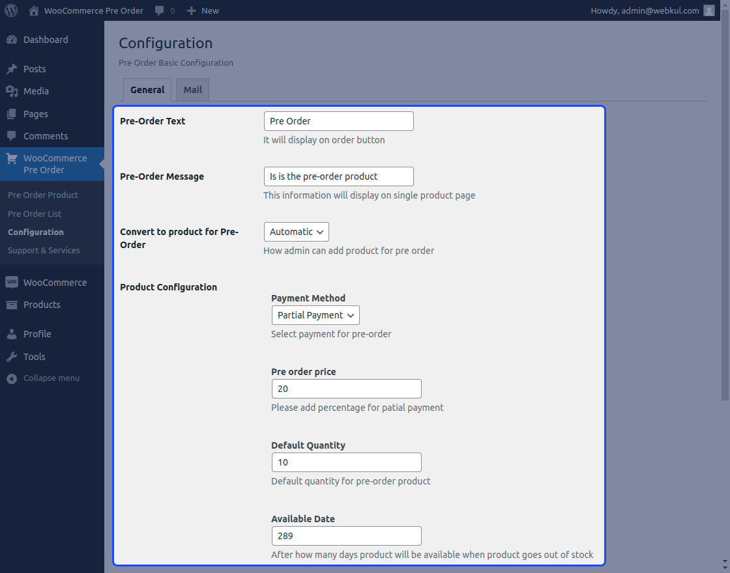The width and height of the screenshot is (730, 573).
Task: Focus the Pre order price field
Action: 346,389
